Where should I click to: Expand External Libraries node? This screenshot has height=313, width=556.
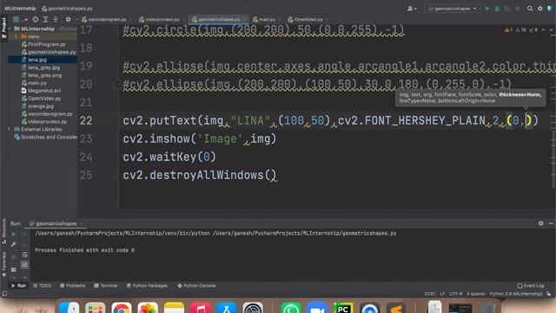[10, 130]
